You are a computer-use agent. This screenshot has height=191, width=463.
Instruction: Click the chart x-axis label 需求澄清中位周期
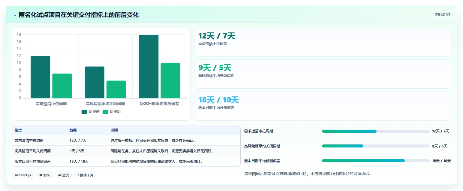(x=51, y=104)
